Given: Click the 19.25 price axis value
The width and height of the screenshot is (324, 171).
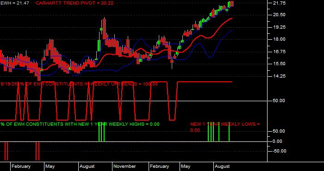Looking at the screenshot, I should click(x=280, y=27).
